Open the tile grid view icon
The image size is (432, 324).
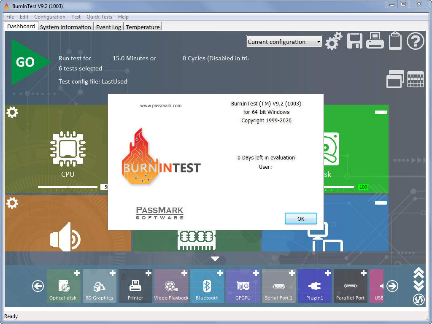click(x=416, y=79)
